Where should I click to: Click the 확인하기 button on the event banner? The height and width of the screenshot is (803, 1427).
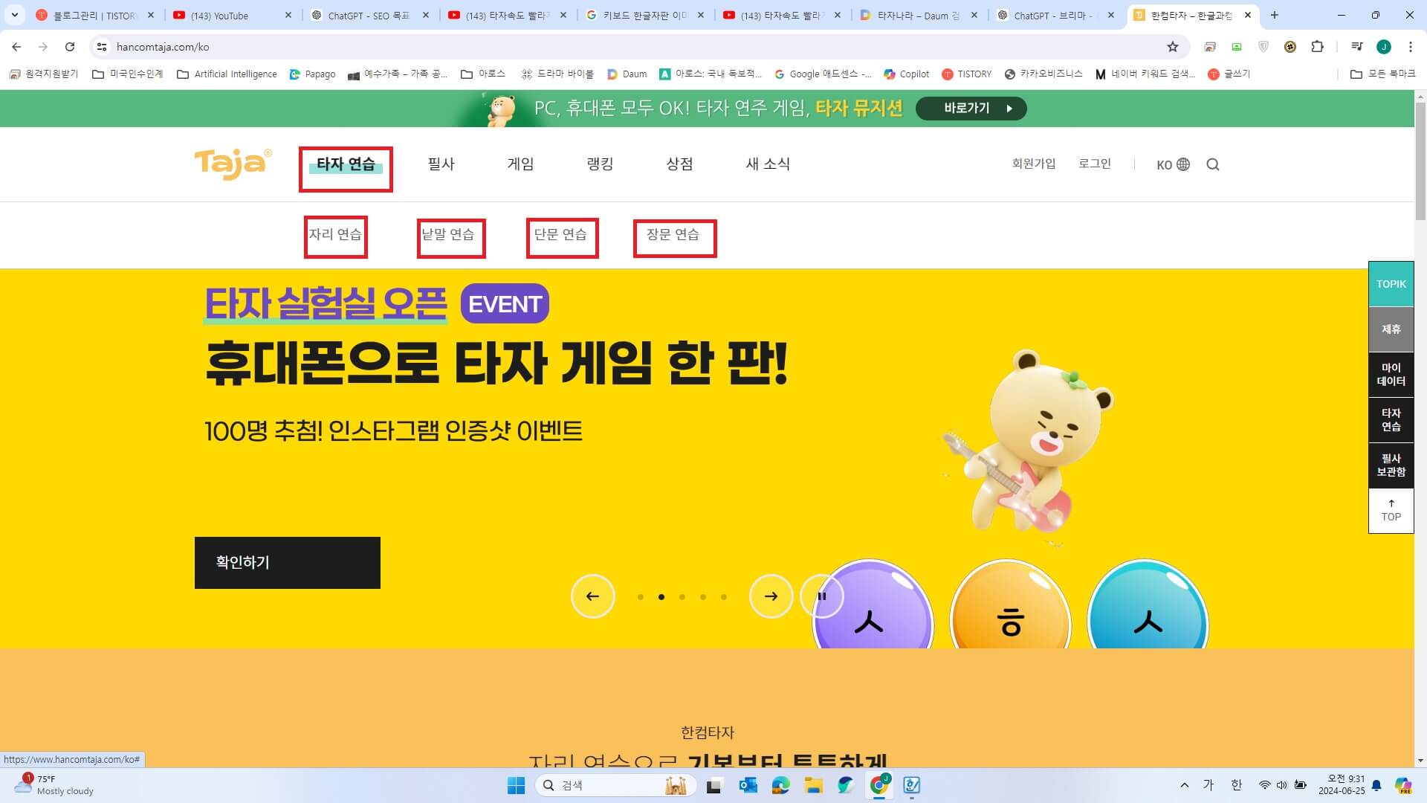(x=287, y=563)
